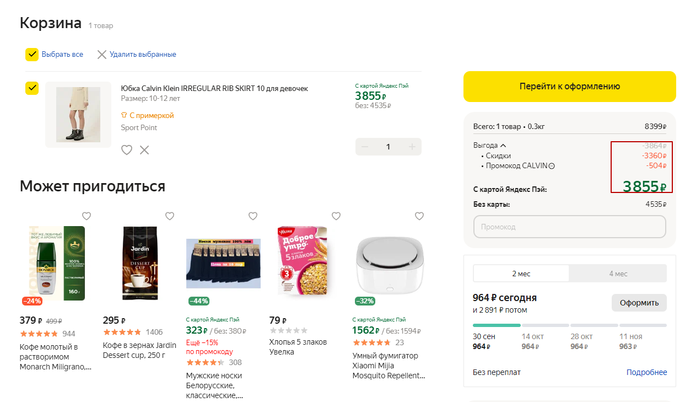Add the men's socks to favorites
This screenshot has width=685, height=402.
click(x=253, y=216)
